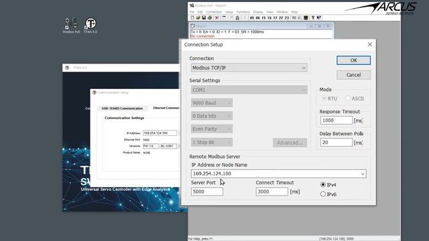Click the IP Address field in TITAN Communication Setup
The height and width of the screenshot is (241, 429).
tap(160, 133)
